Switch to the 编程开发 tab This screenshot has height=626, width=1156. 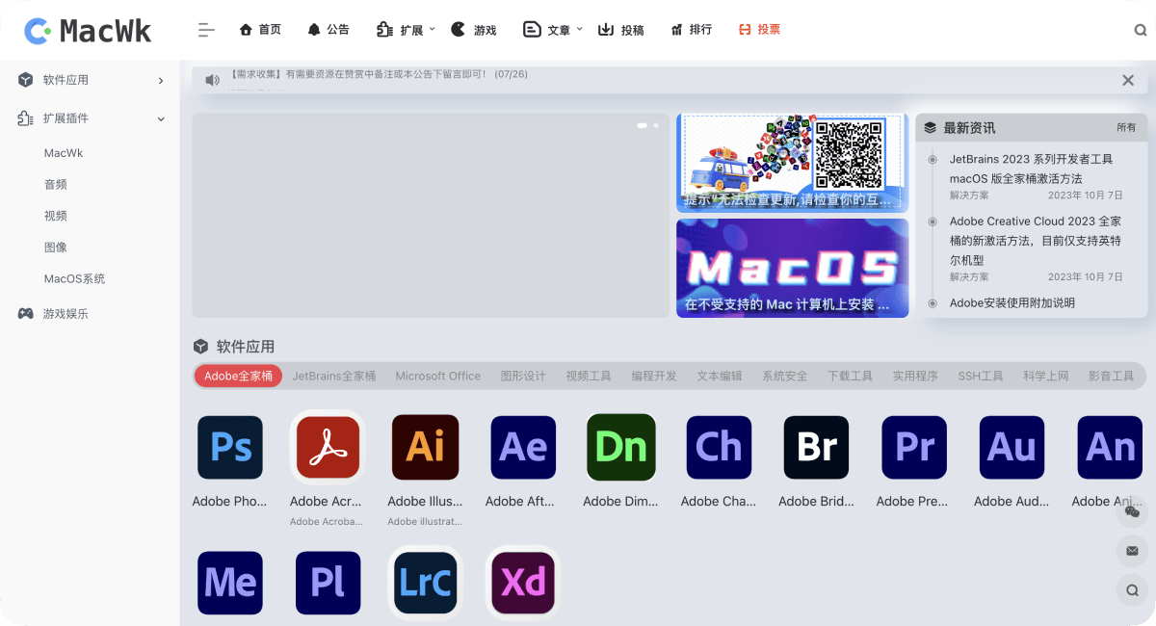(654, 376)
